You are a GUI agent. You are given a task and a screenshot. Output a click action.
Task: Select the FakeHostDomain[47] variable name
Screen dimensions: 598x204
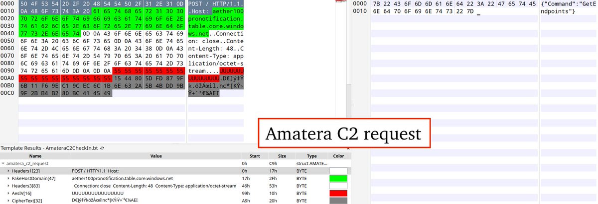click(34, 178)
